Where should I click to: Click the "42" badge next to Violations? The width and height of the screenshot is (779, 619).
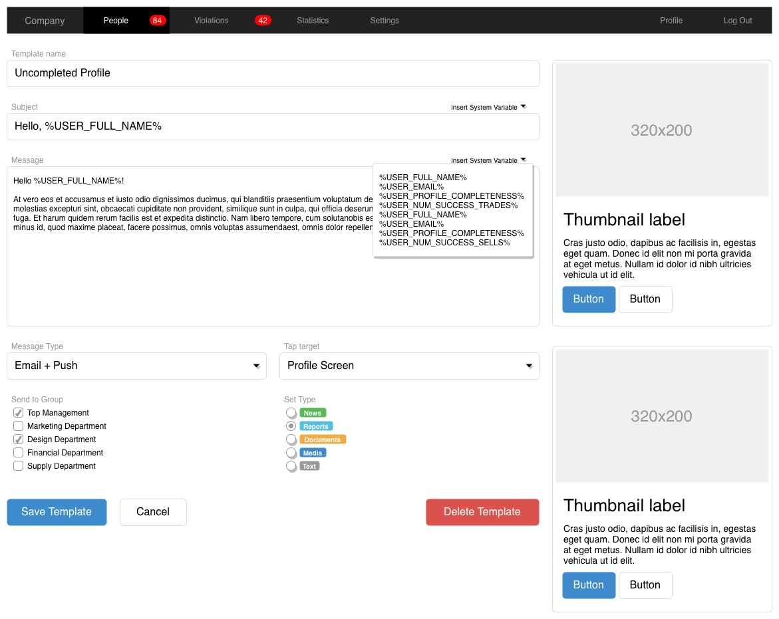coord(263,20)
